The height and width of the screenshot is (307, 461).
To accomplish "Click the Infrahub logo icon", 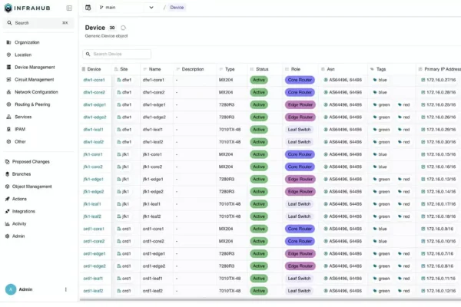I will 8,8.
